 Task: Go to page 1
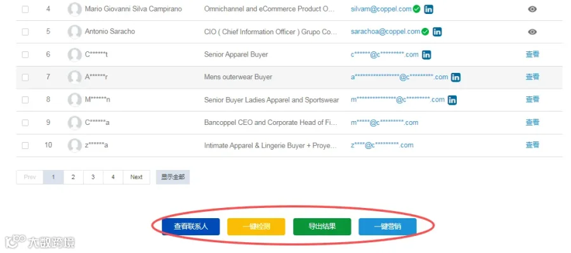(x=53, y=178)
